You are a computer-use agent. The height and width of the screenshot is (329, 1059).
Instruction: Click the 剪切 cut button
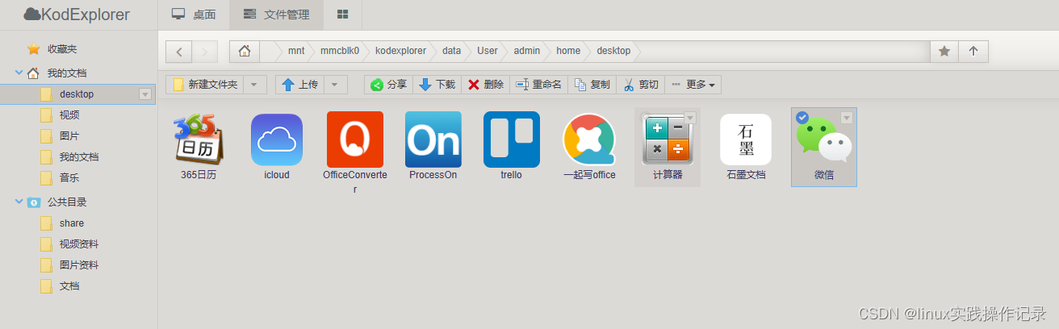tap(640, 84)
